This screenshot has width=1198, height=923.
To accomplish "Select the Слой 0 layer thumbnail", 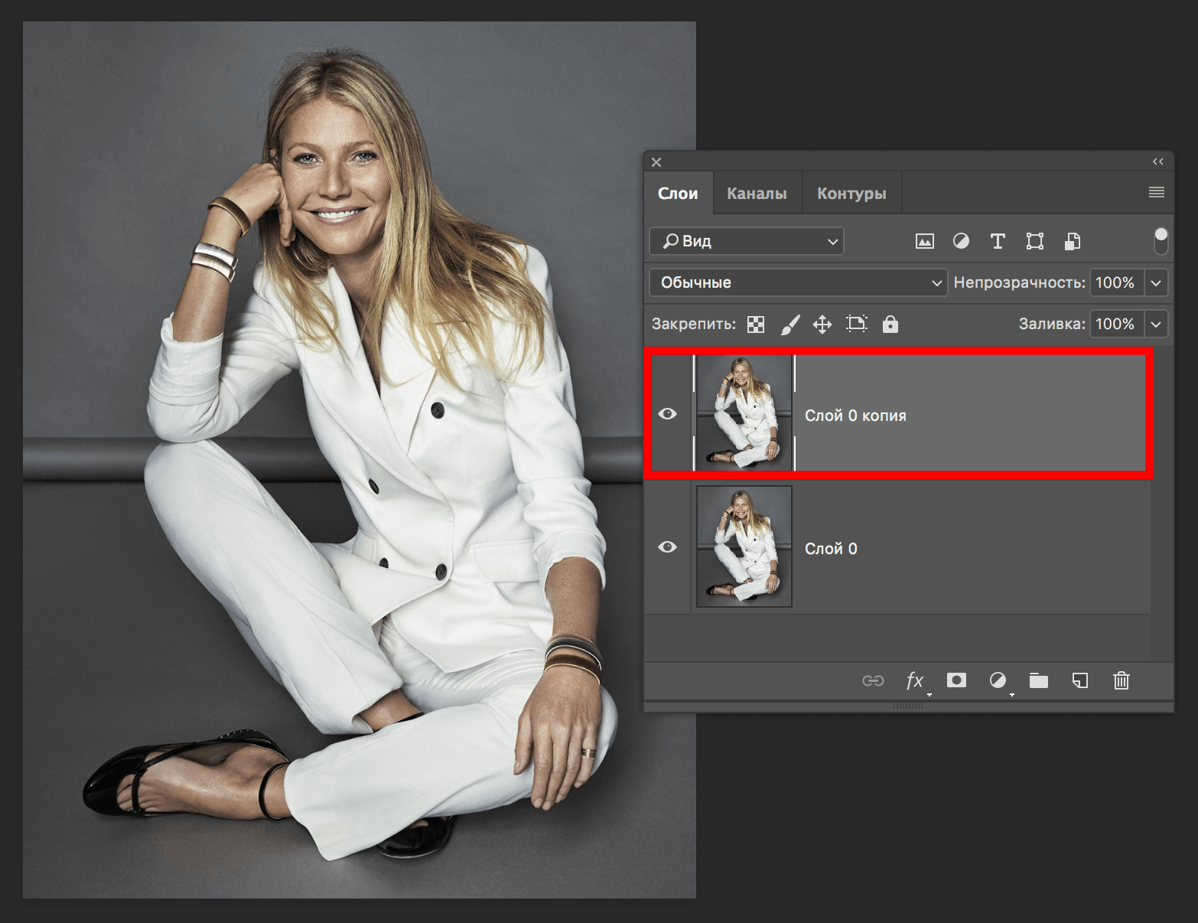I will tap(744, 547).
